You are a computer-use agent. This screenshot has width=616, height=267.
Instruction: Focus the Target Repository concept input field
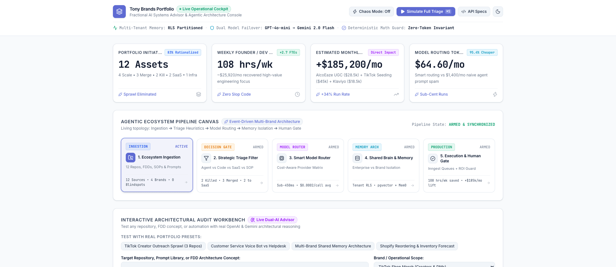click(245, 265)
